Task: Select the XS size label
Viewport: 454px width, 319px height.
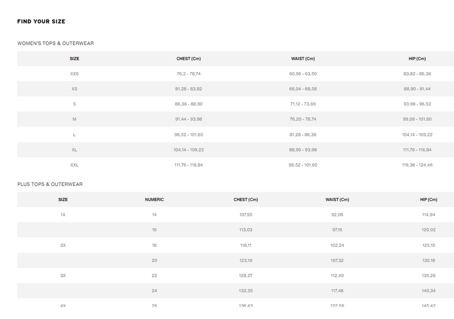Action: (x=74, y=89)
